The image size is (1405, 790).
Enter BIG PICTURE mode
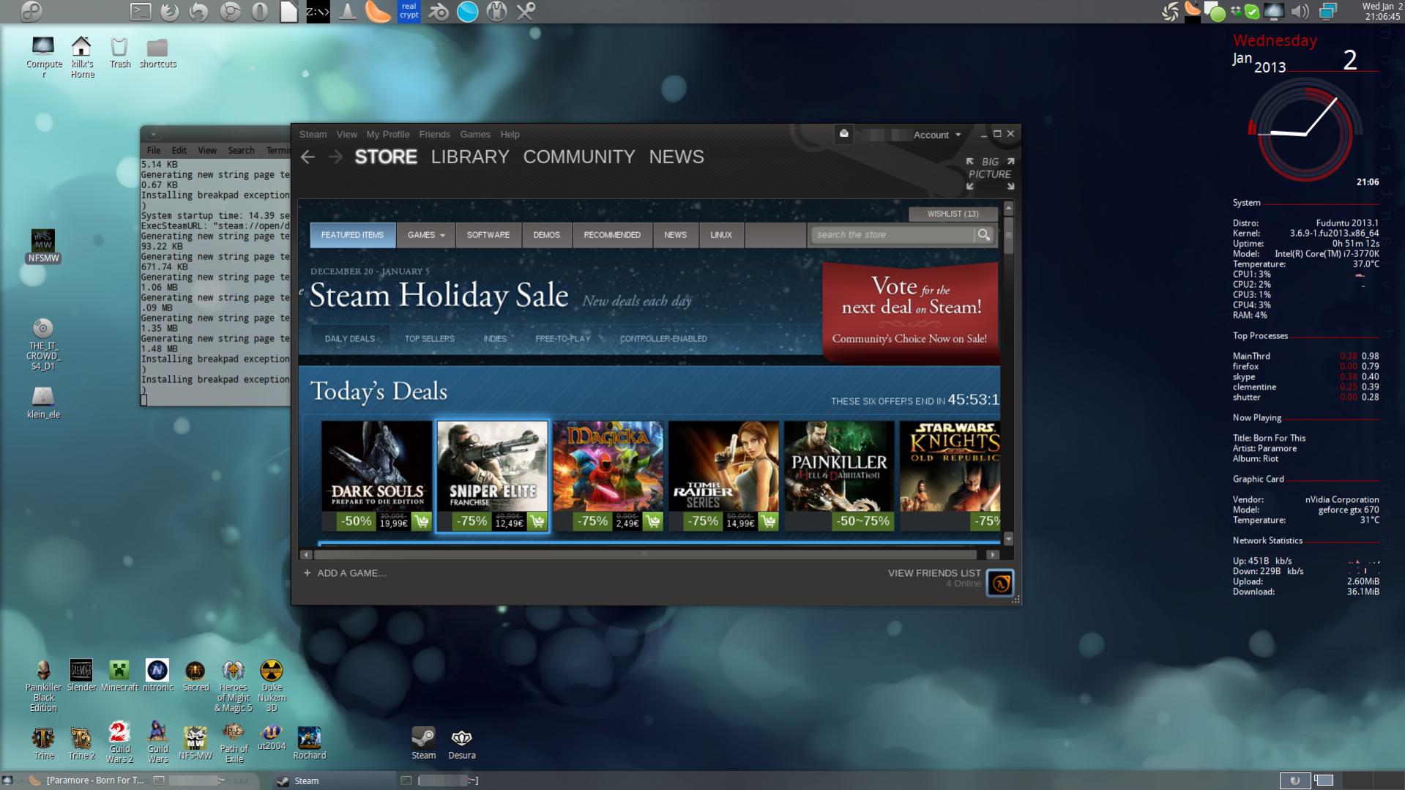[x=990, y=174]
